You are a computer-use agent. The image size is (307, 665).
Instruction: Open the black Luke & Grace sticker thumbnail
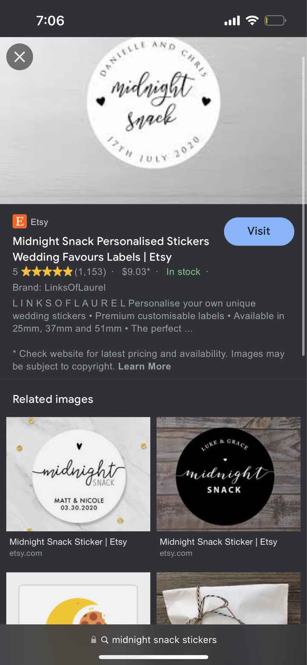tap(229, 474)
